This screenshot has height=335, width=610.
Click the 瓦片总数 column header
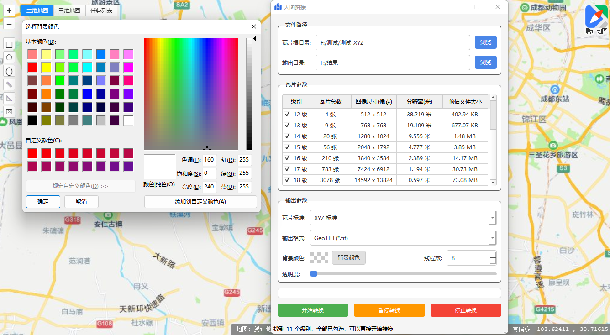click(331, 102)
